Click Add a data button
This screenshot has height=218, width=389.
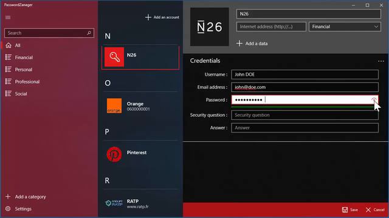[x=252, y=44]
